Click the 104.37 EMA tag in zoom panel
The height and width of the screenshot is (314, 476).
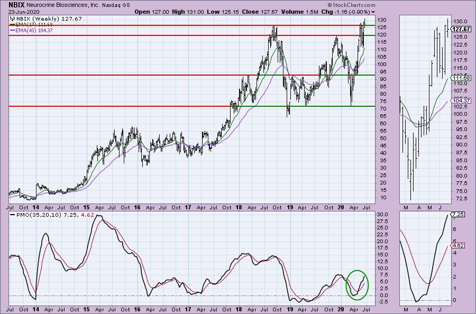(461, 101)
